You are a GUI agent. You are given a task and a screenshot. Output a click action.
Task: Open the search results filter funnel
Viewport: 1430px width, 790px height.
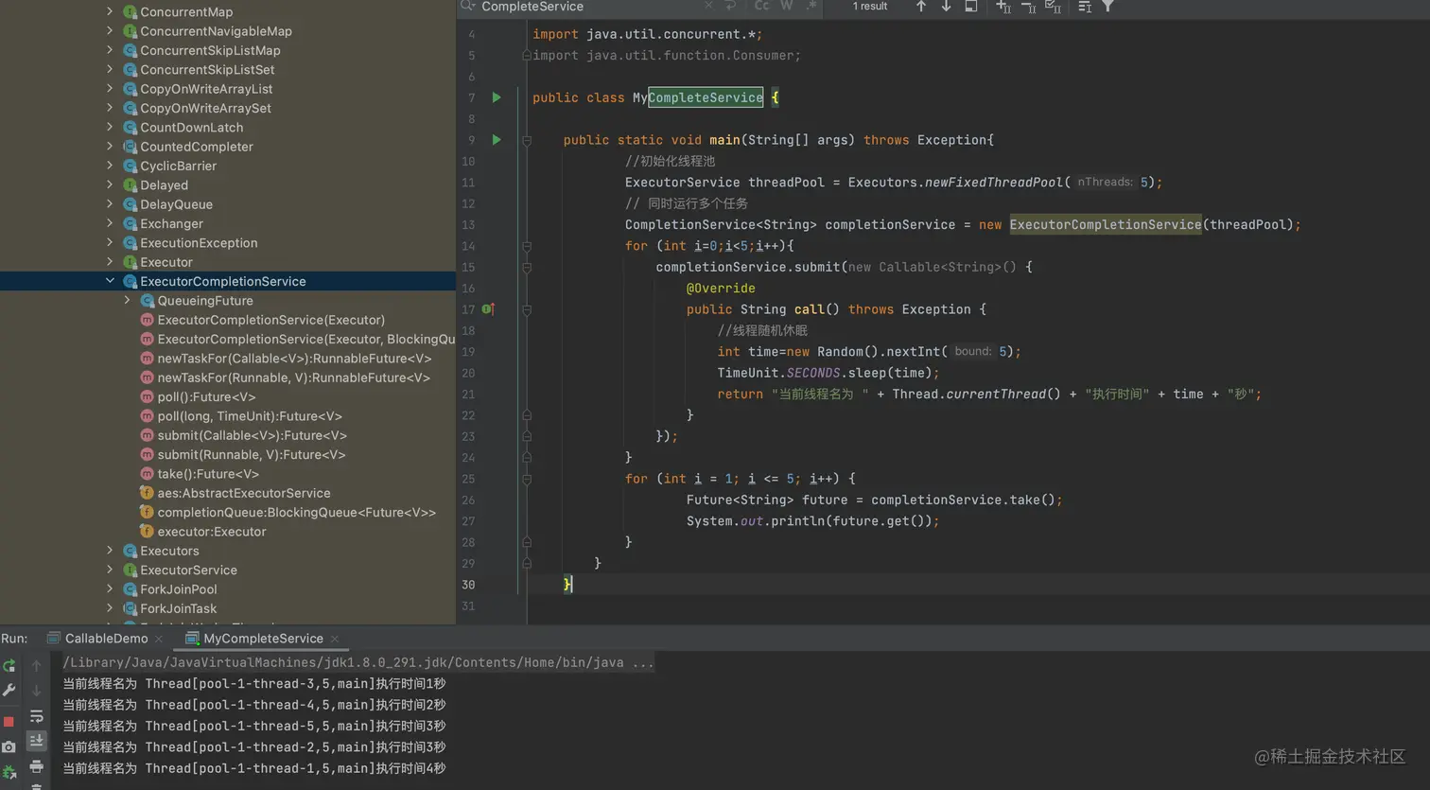1107,7
